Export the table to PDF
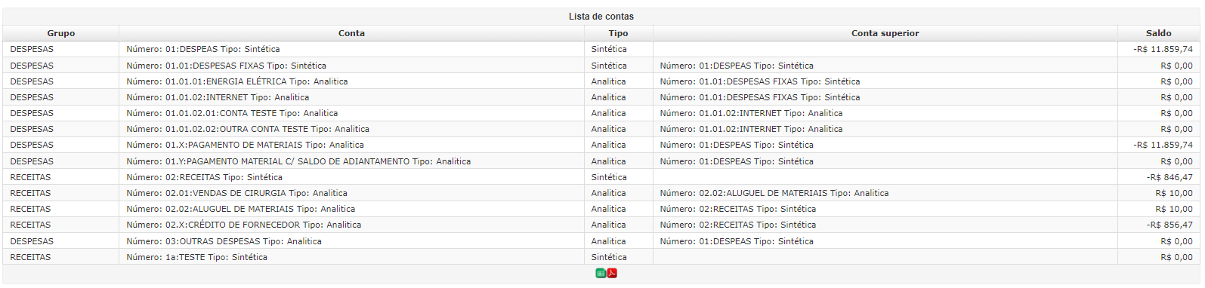The width and height of the screenshot is (1205, 288). (x=612, y=273)
